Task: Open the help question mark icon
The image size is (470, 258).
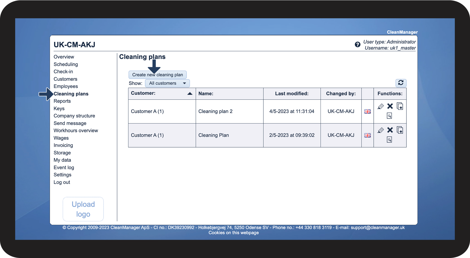Action: (x=357, y=45)
